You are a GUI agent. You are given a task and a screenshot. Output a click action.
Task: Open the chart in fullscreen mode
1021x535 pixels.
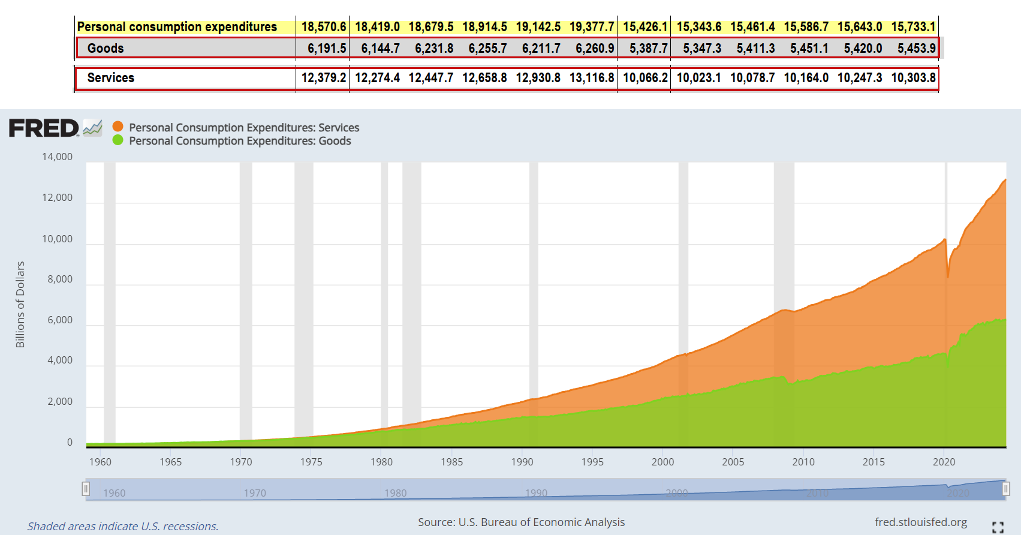(x=998, y=527)
